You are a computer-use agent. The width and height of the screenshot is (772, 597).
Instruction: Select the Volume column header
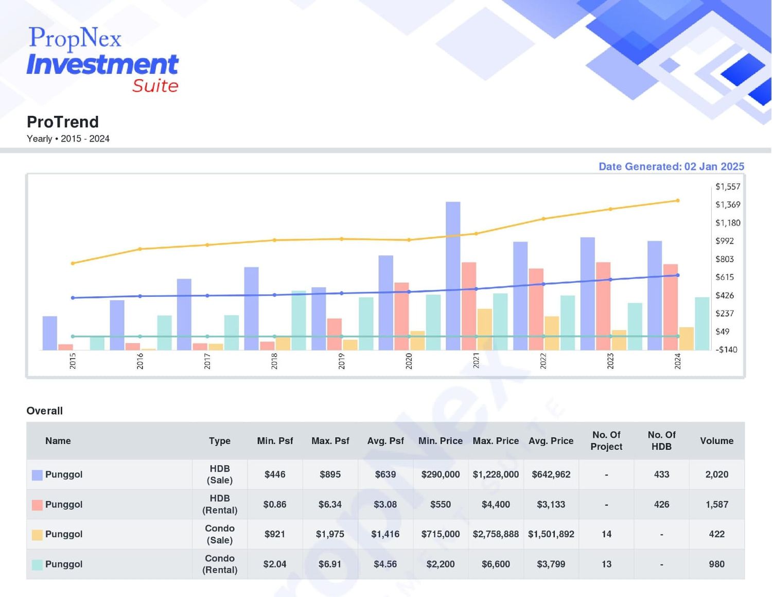[x=716, y=441]
